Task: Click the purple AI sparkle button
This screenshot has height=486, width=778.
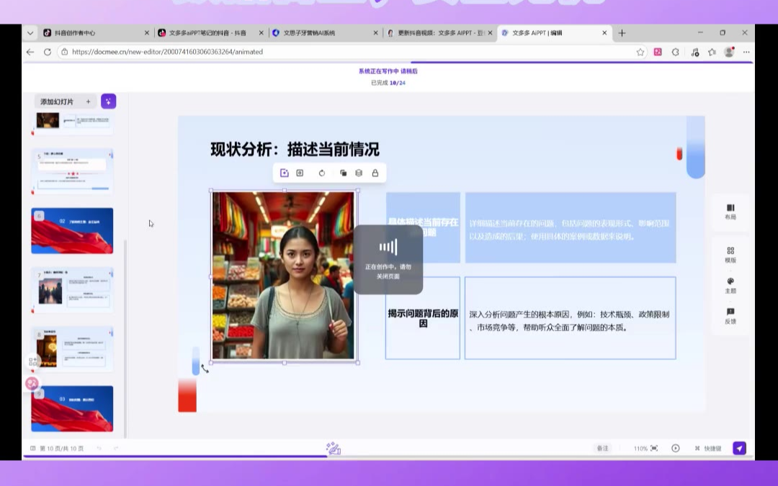Action: 108,102
